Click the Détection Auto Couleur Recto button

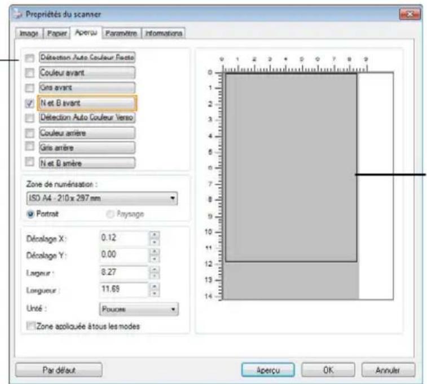(87, 58)
